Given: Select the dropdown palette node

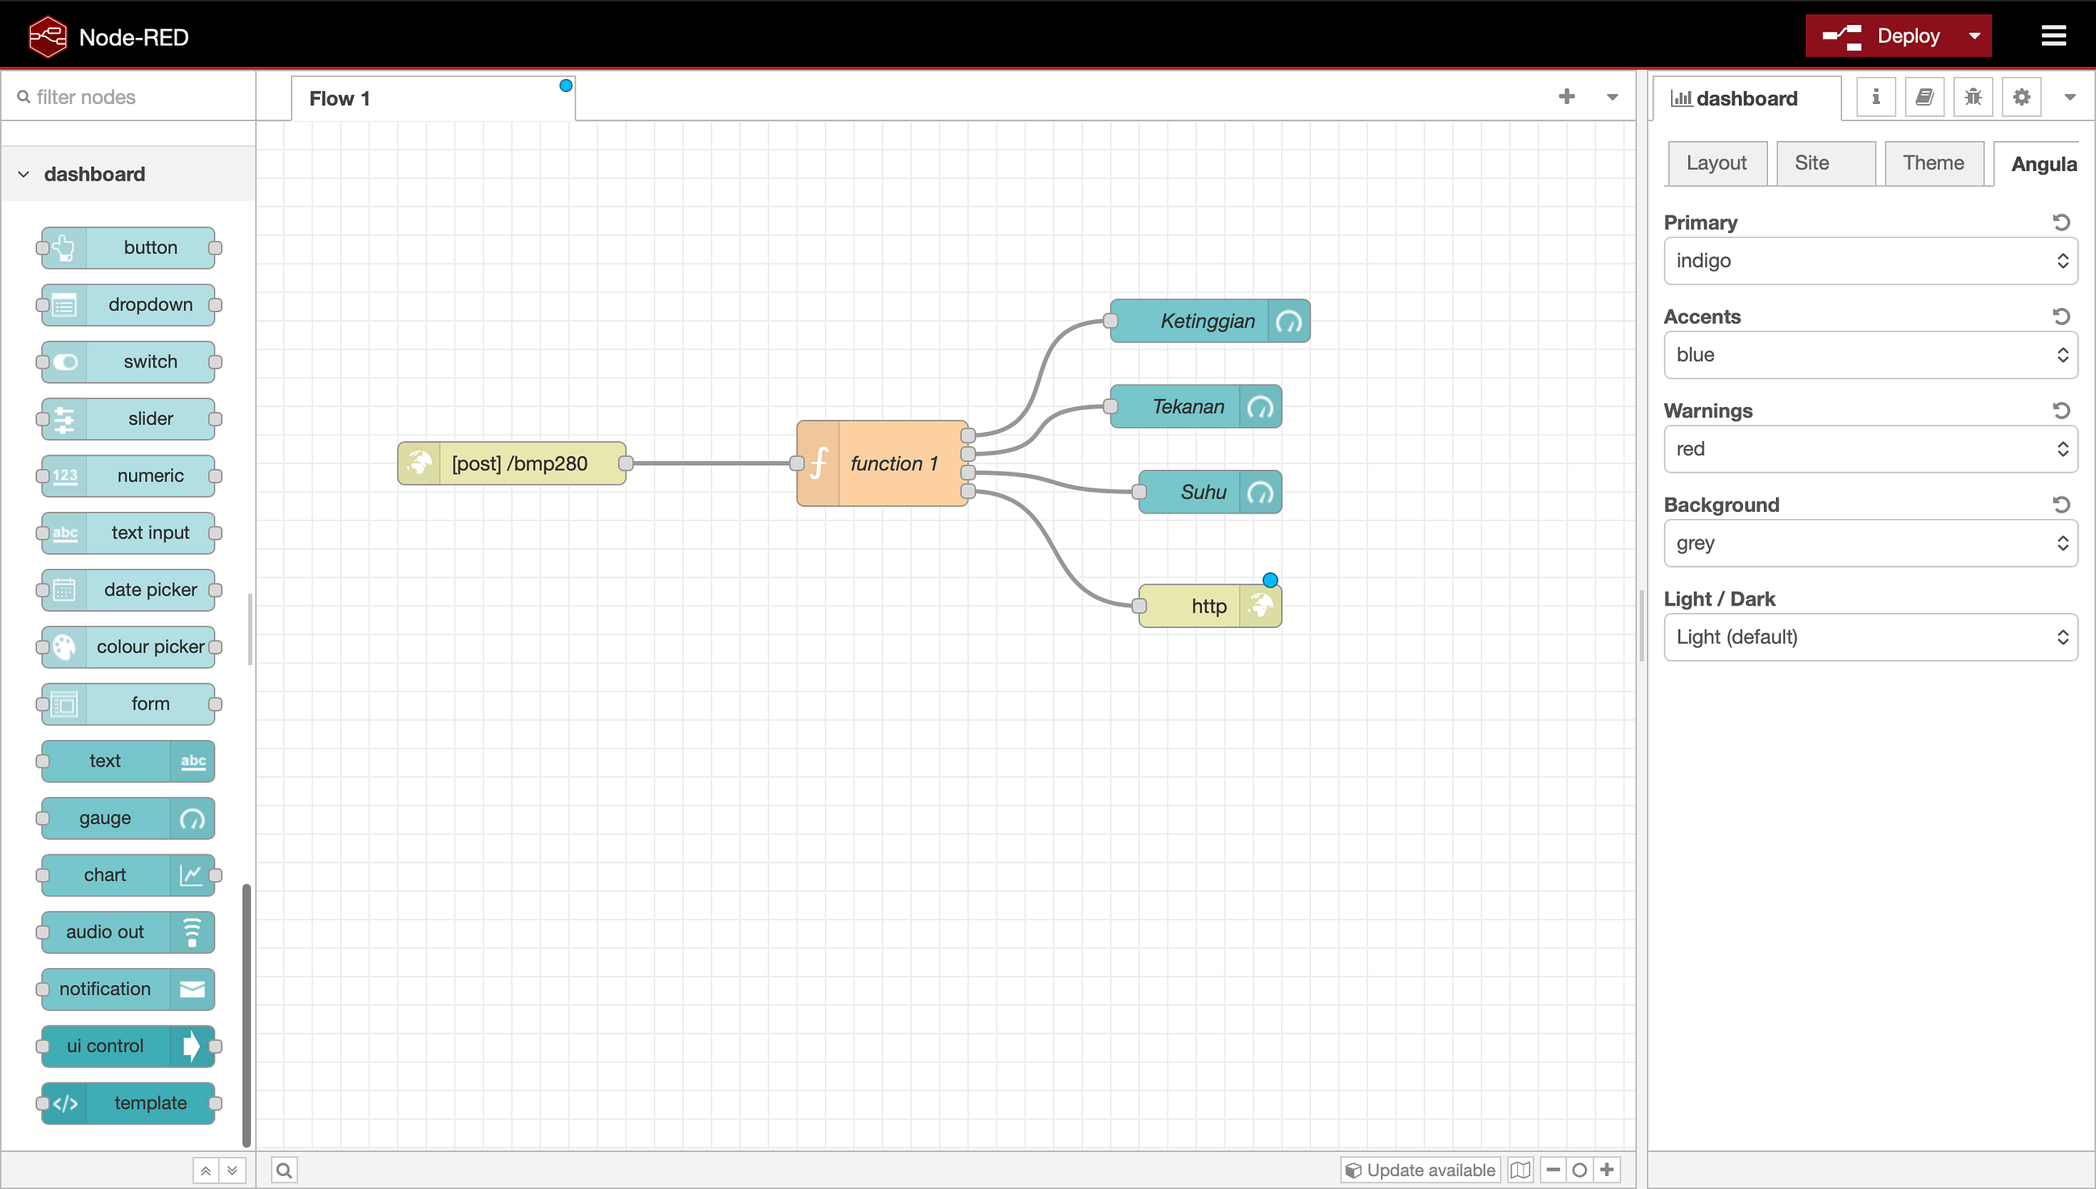Looking at the screenshot, I should (x=128, y=305).
